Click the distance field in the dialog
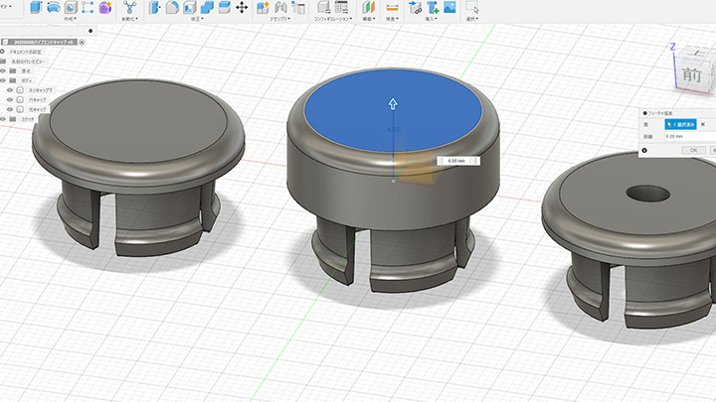This screenshot has width=716, height=402. [690, 136]
